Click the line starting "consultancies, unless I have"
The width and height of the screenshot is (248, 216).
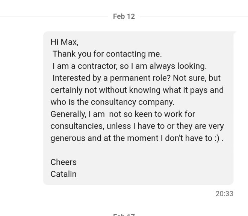(137, 126)
